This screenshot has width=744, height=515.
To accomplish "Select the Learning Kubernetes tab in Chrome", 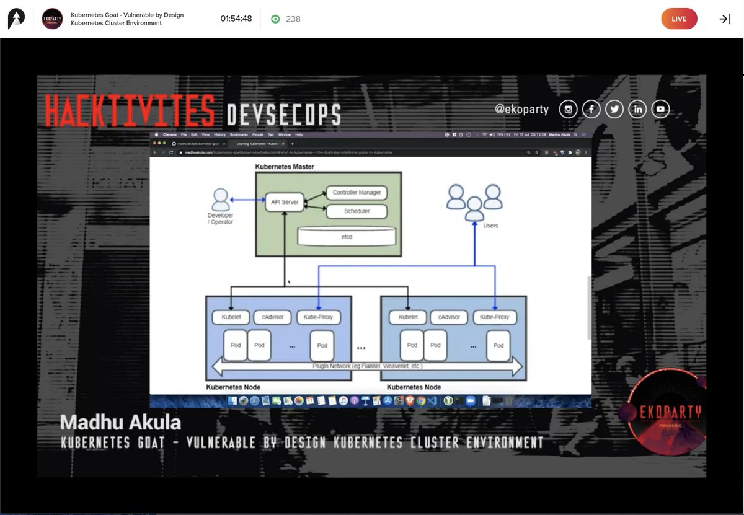I will tap(257, 144).
